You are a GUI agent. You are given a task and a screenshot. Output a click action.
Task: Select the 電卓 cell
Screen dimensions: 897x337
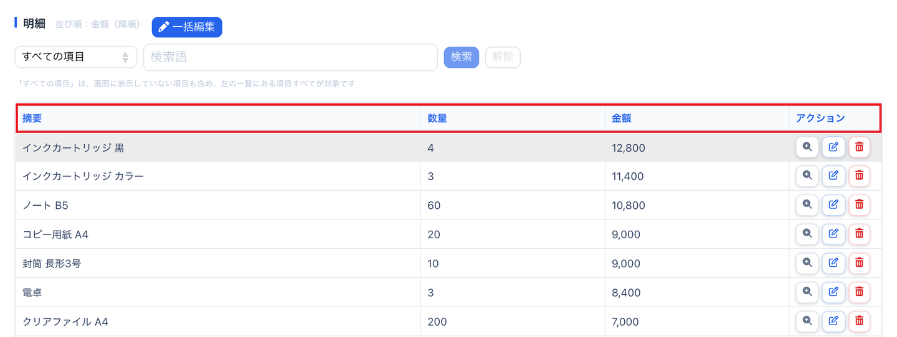point(218,292)
